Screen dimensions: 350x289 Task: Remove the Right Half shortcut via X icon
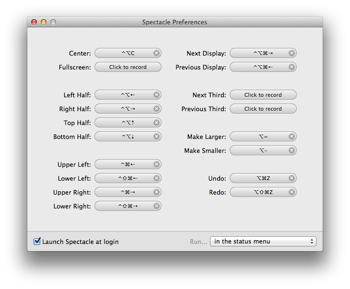[x=156, y=109]
